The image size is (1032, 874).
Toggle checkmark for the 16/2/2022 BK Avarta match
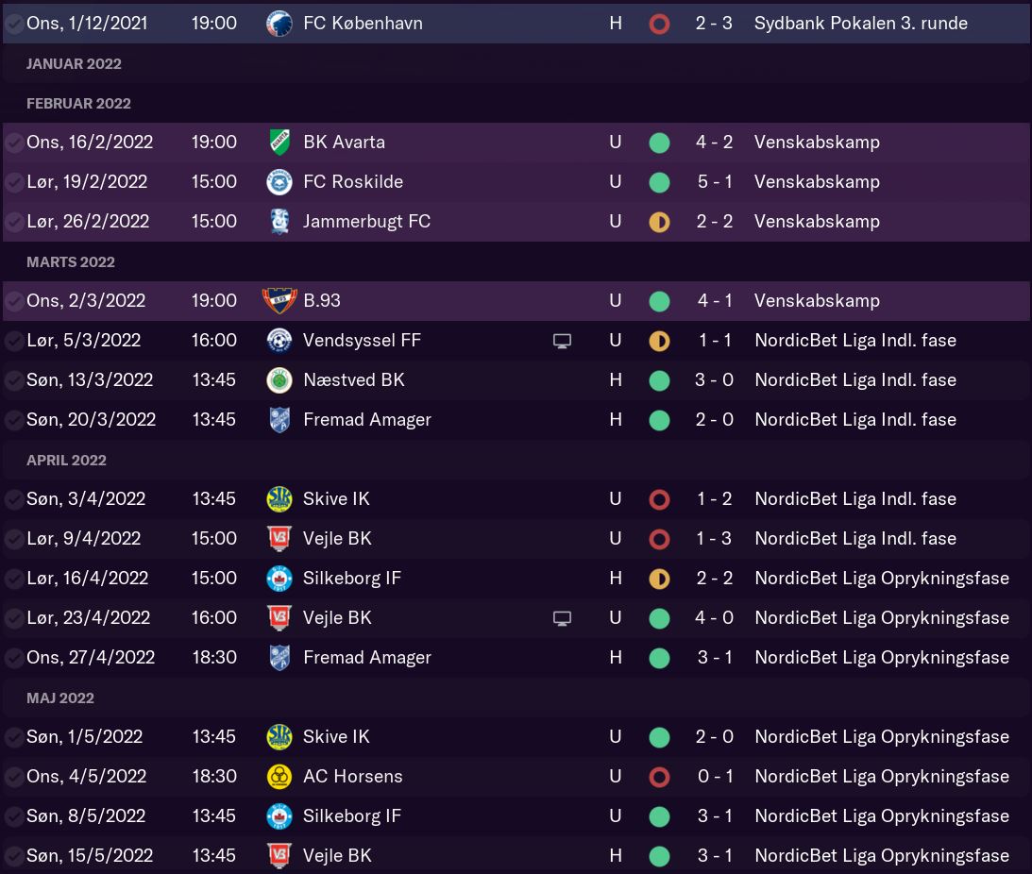(14, 143)
